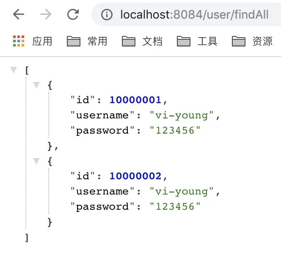Collapse the object with id 10000001
This screenshot has width=281, height=263.
tap(36, 85)
